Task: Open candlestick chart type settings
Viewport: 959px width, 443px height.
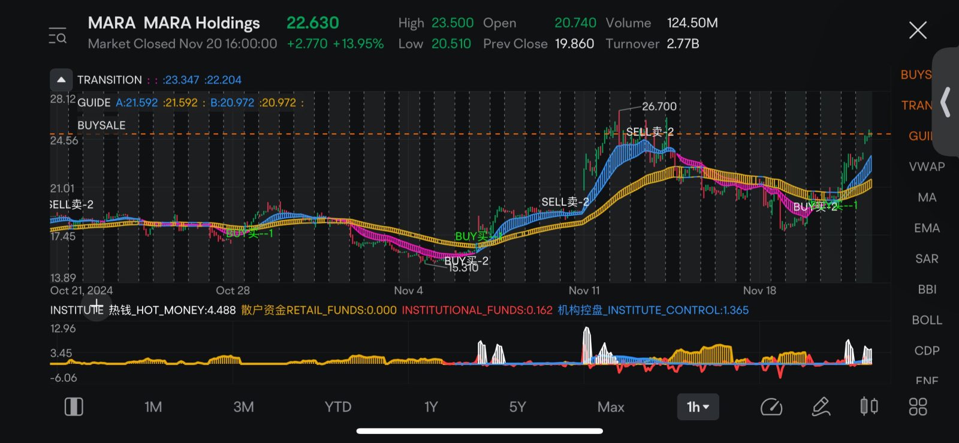Action: (869, 407)
